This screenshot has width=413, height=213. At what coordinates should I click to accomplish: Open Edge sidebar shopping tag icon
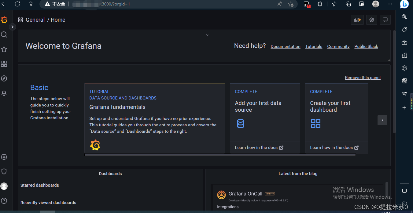point(404,30)
